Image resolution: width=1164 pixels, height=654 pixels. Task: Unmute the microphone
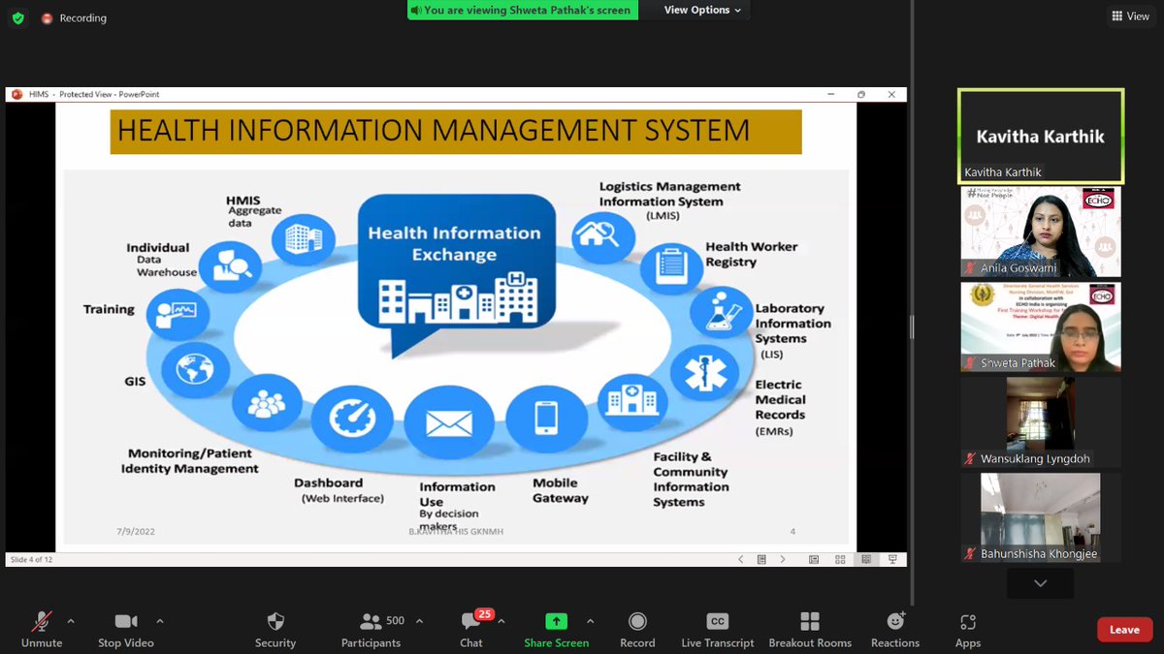tap(42, 630)
